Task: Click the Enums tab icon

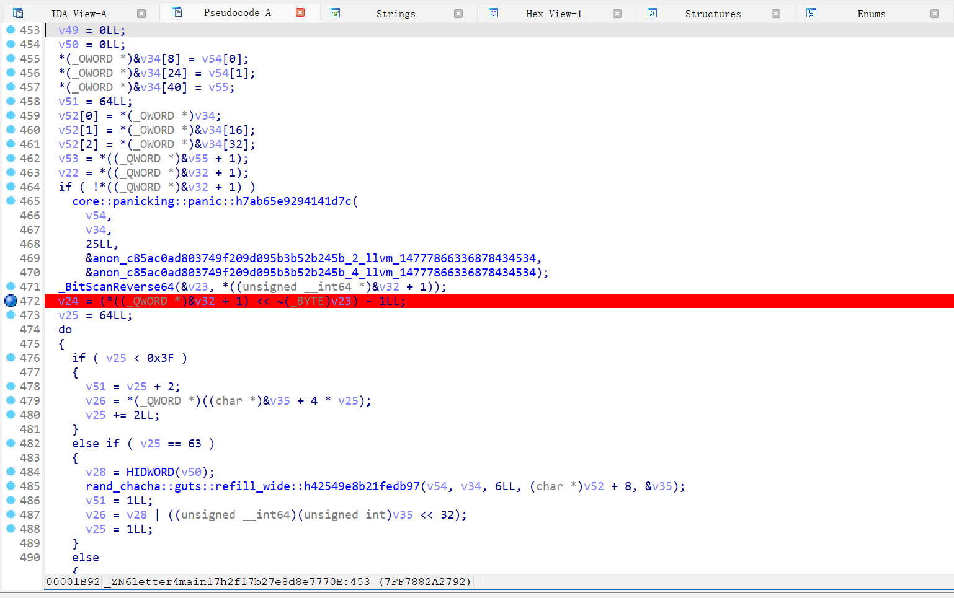Action: pyautogui.click(x=811, y=13)
